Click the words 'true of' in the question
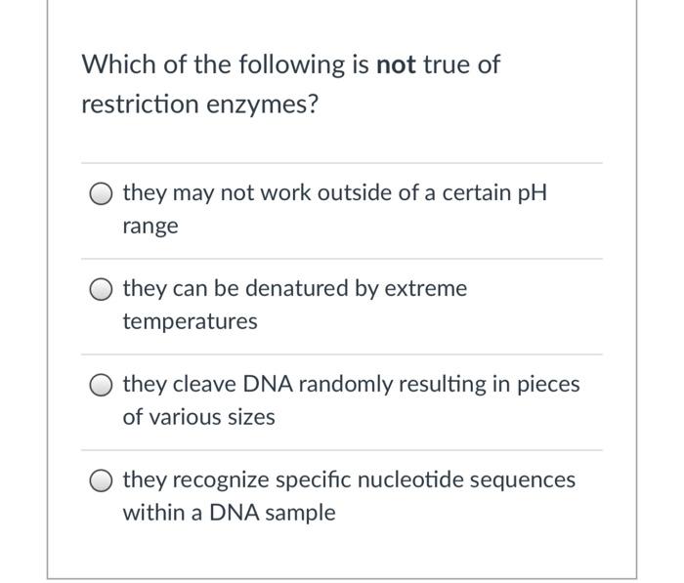Screen dimensions: 684x583 pyautogui.click(x=461, y=64)
